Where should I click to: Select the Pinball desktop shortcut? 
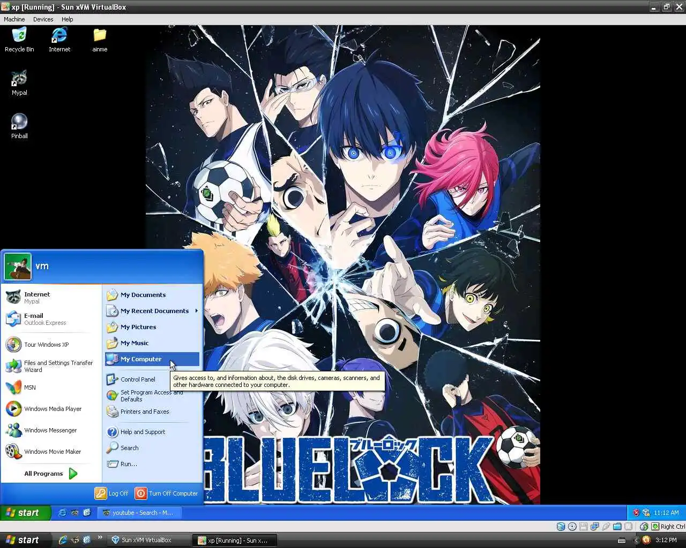[19, 126]
